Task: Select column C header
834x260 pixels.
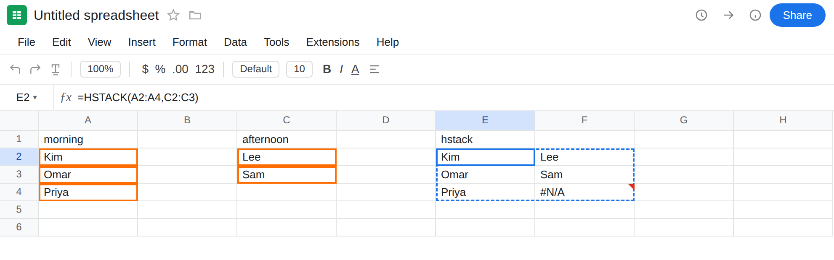Action: [287, 120]
